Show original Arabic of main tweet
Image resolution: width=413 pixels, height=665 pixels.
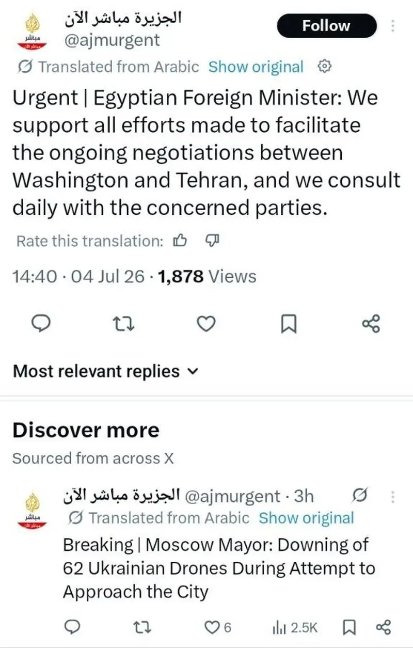coord(256,67)
